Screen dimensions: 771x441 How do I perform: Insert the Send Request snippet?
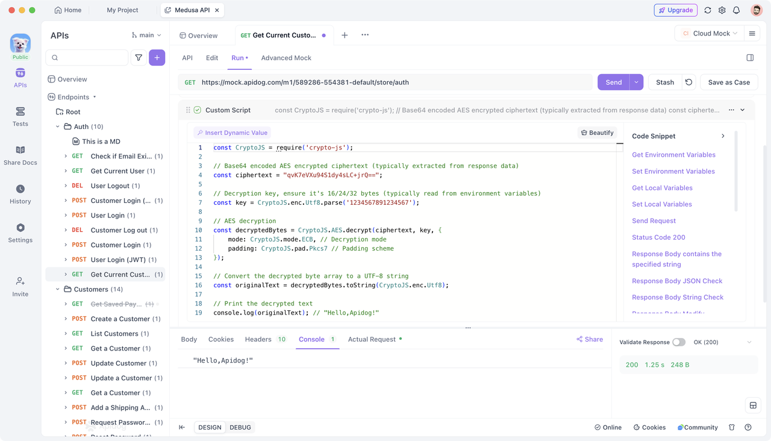click(654, 221)
